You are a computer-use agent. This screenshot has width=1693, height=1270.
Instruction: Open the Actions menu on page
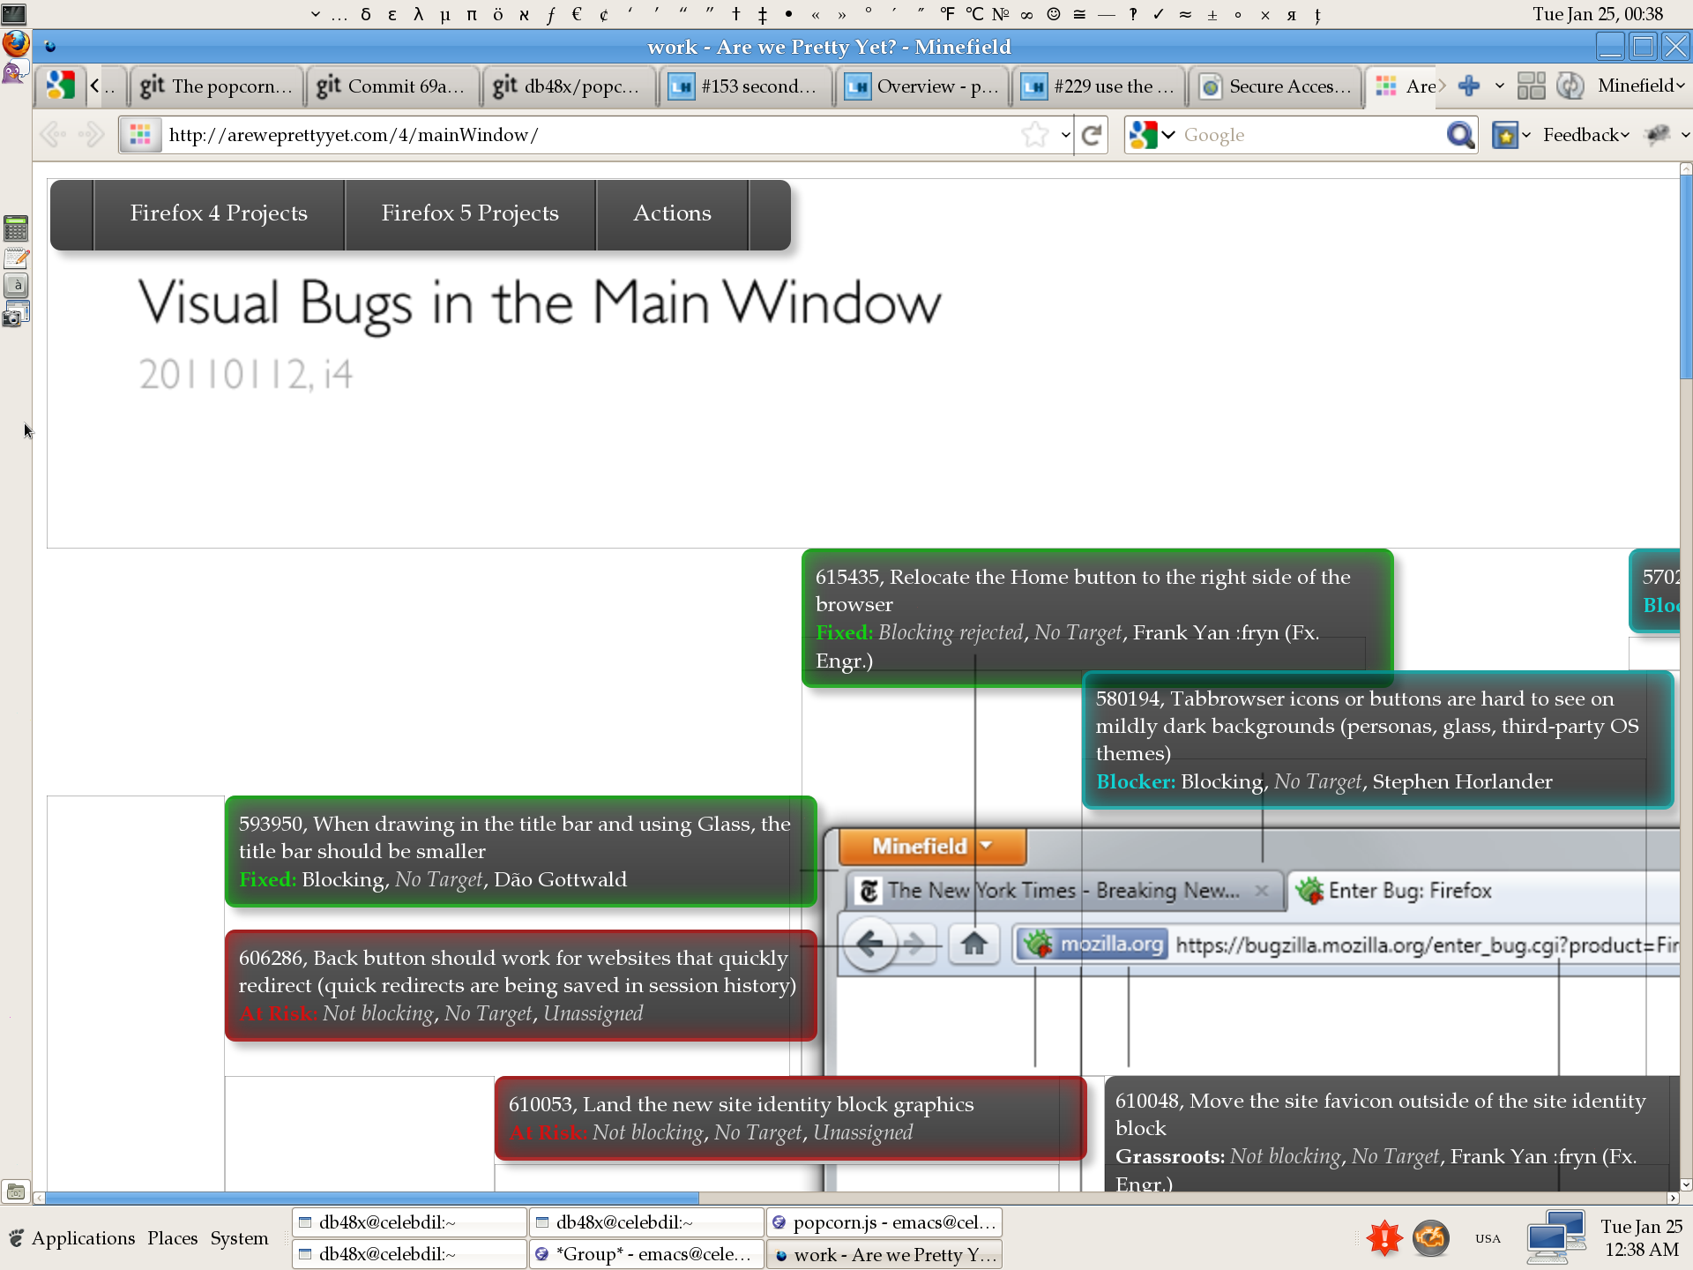pos(672,214)
